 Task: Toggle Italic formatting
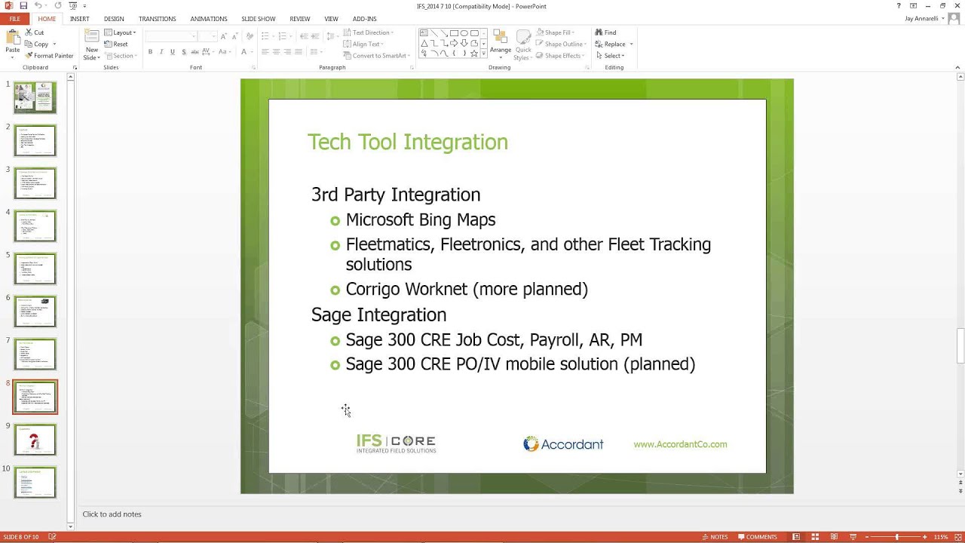tap(161, 52)
